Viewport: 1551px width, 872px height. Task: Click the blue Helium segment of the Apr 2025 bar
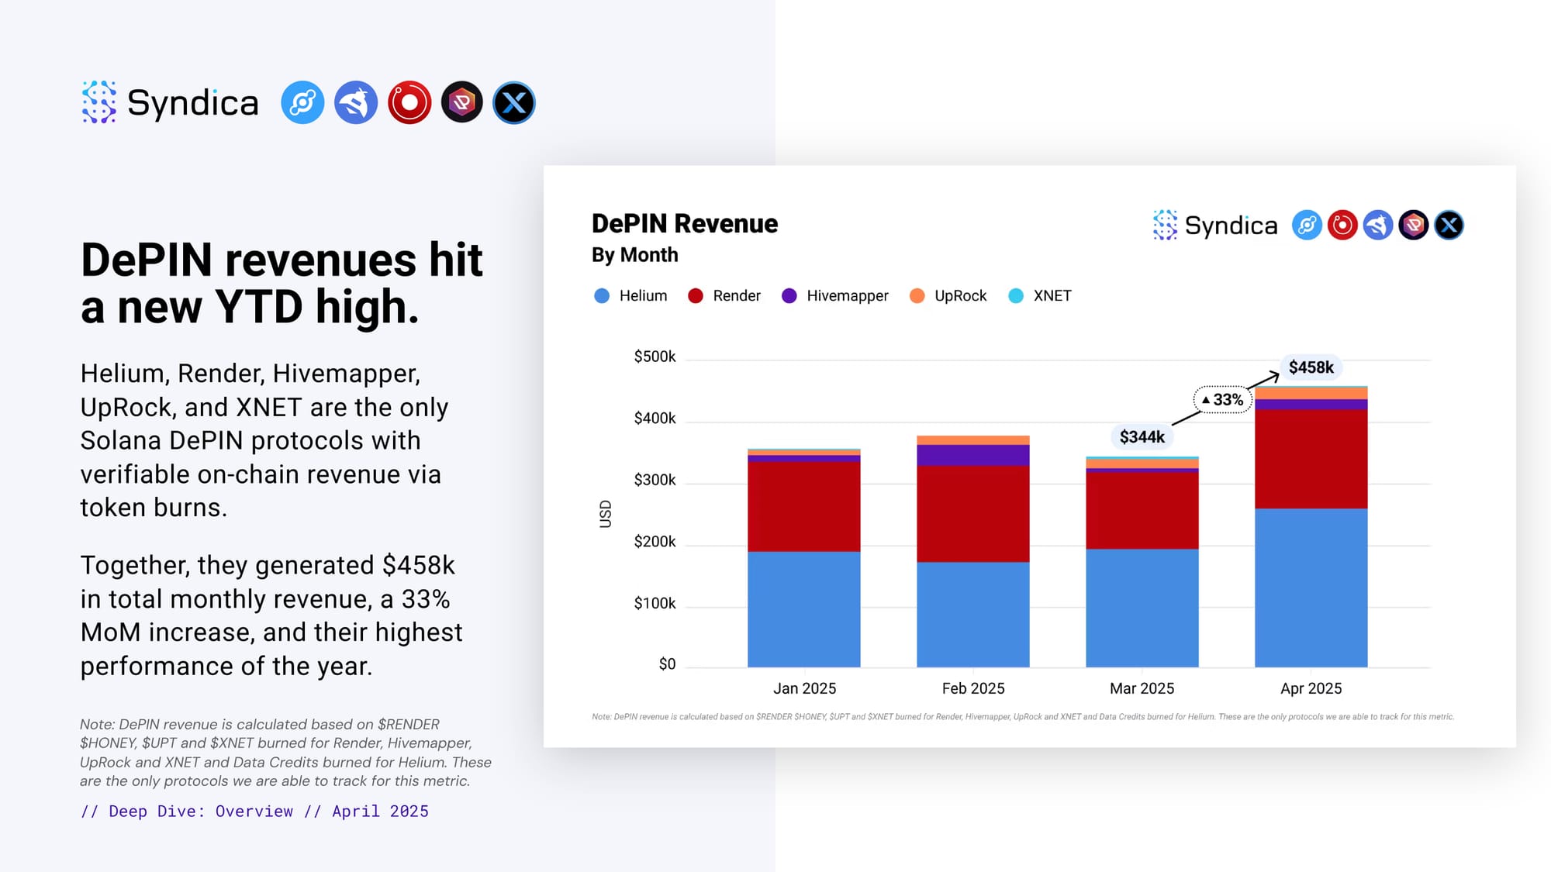point(1311,588)
